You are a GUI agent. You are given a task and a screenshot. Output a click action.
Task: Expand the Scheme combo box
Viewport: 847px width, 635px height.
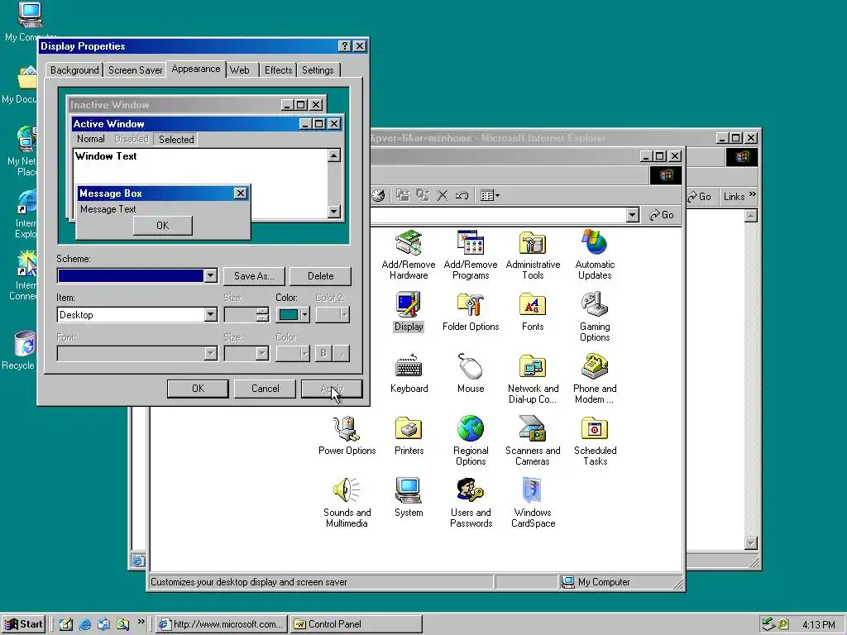click(x=211, y=276)
